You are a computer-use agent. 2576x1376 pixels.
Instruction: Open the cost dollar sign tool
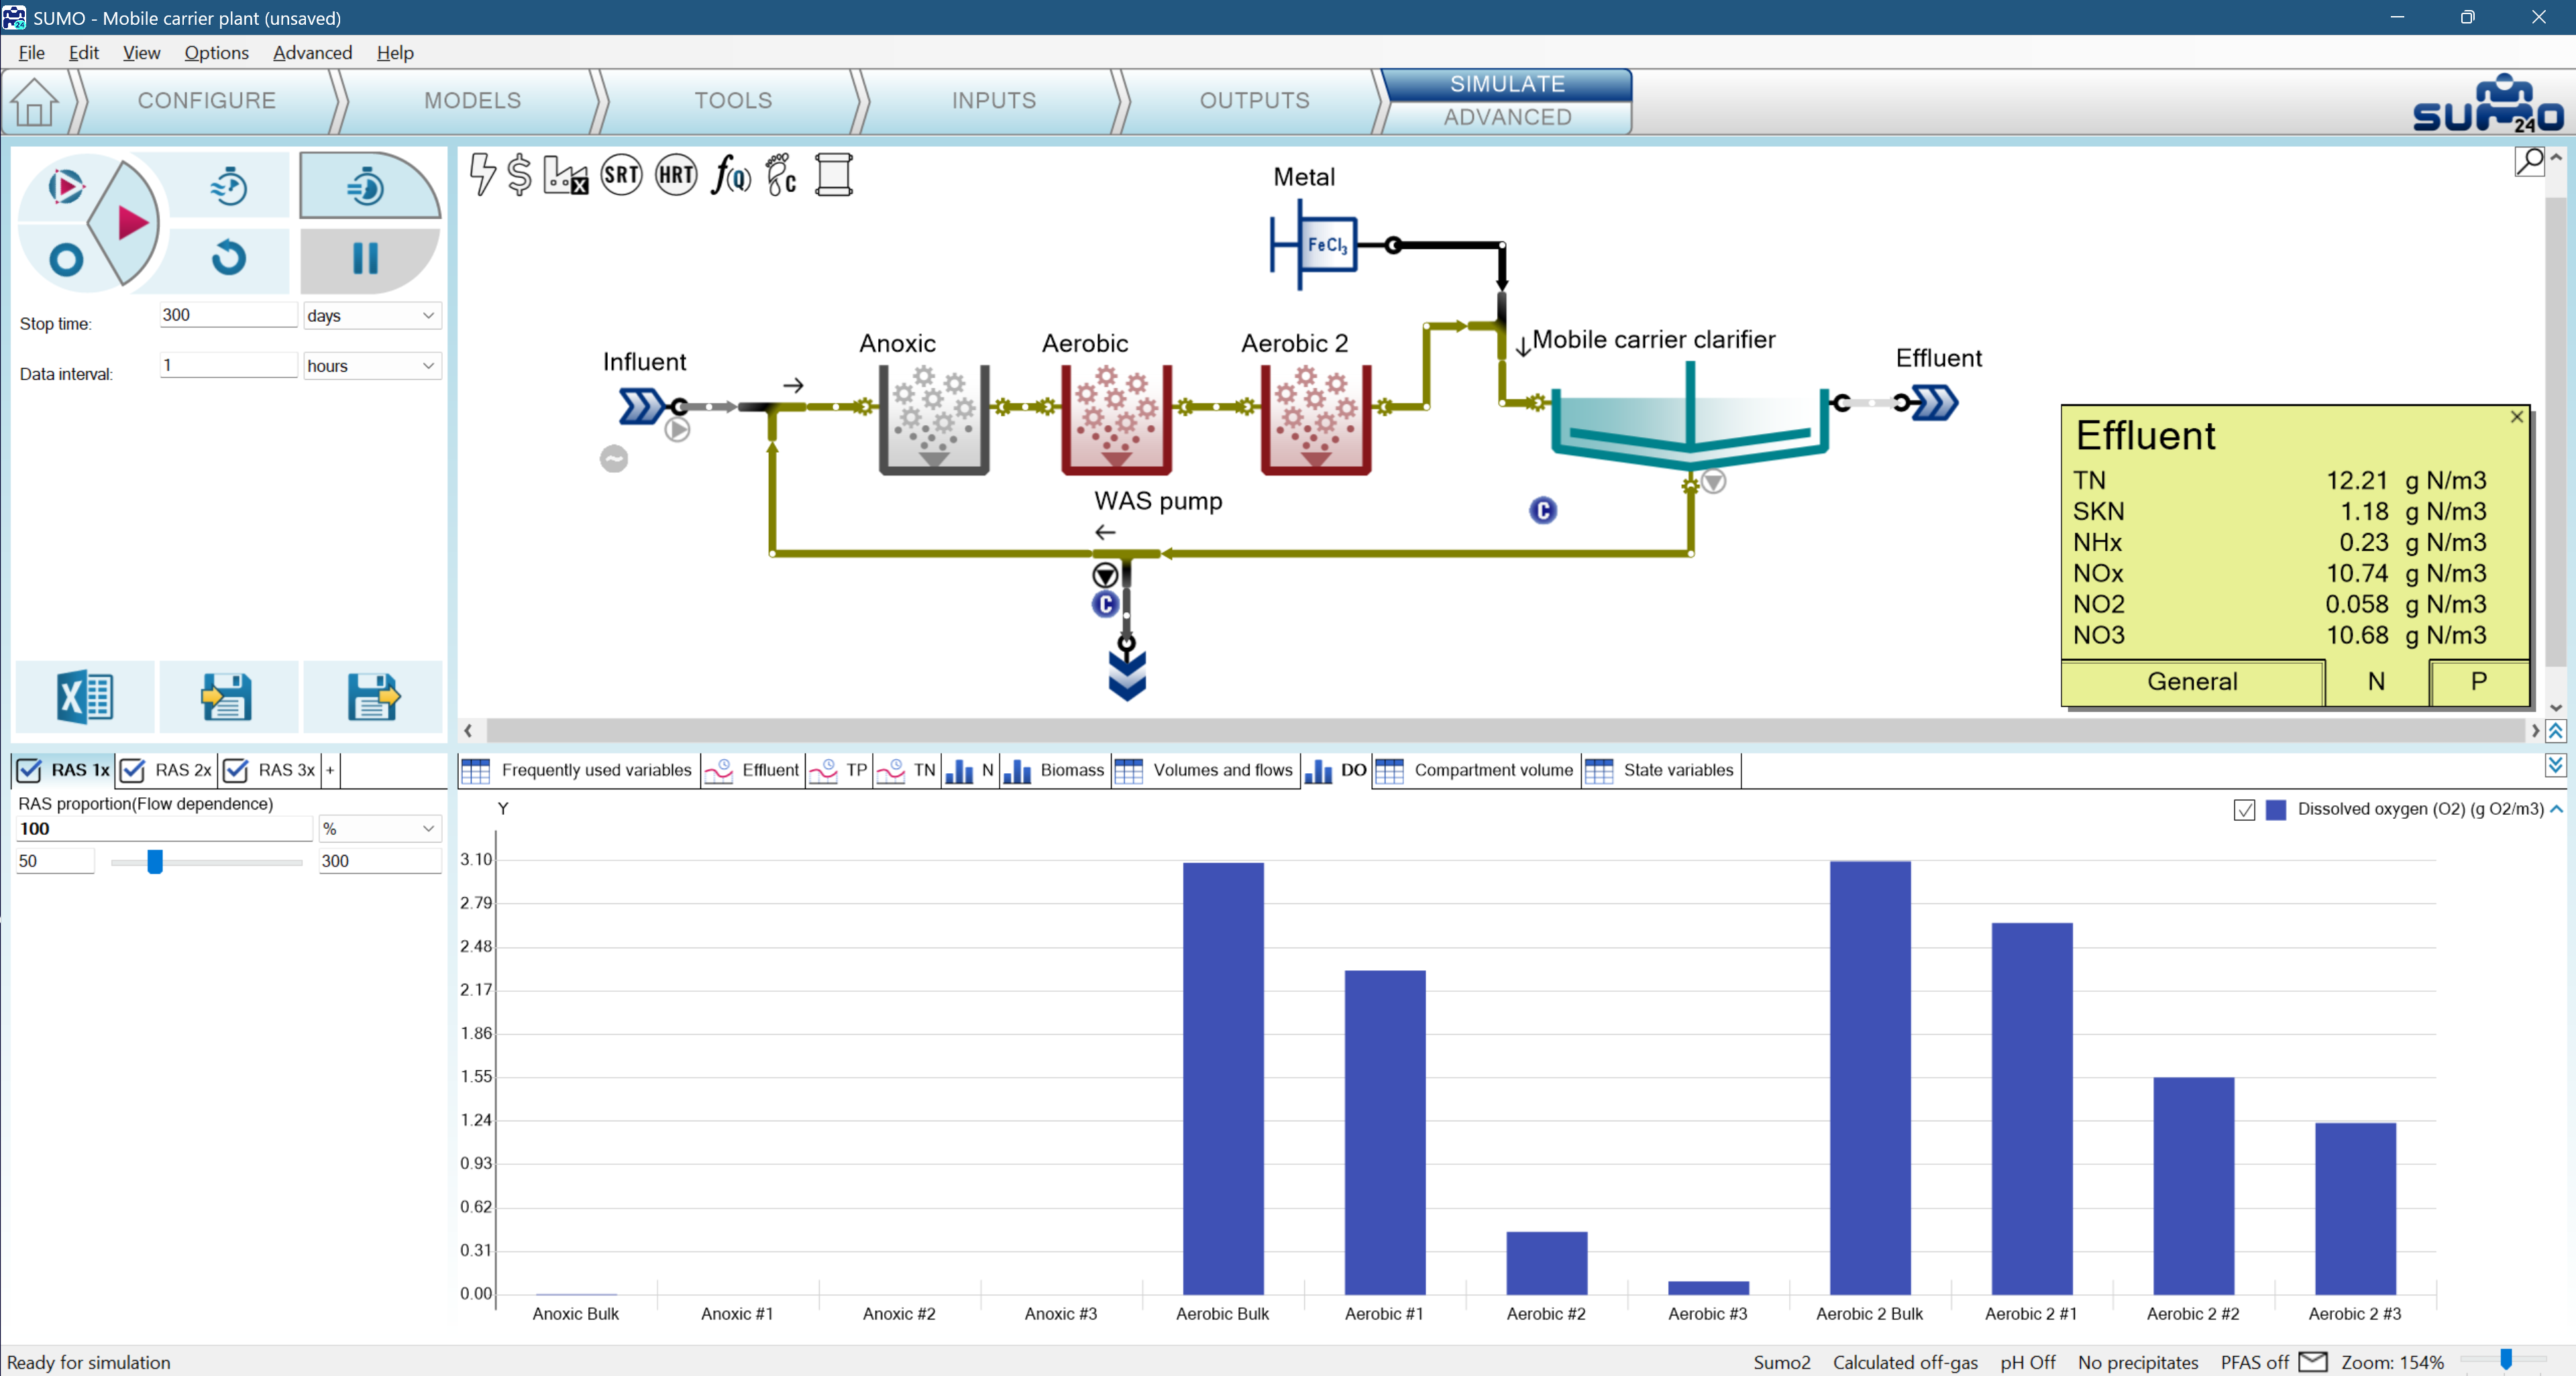(519, 175)
